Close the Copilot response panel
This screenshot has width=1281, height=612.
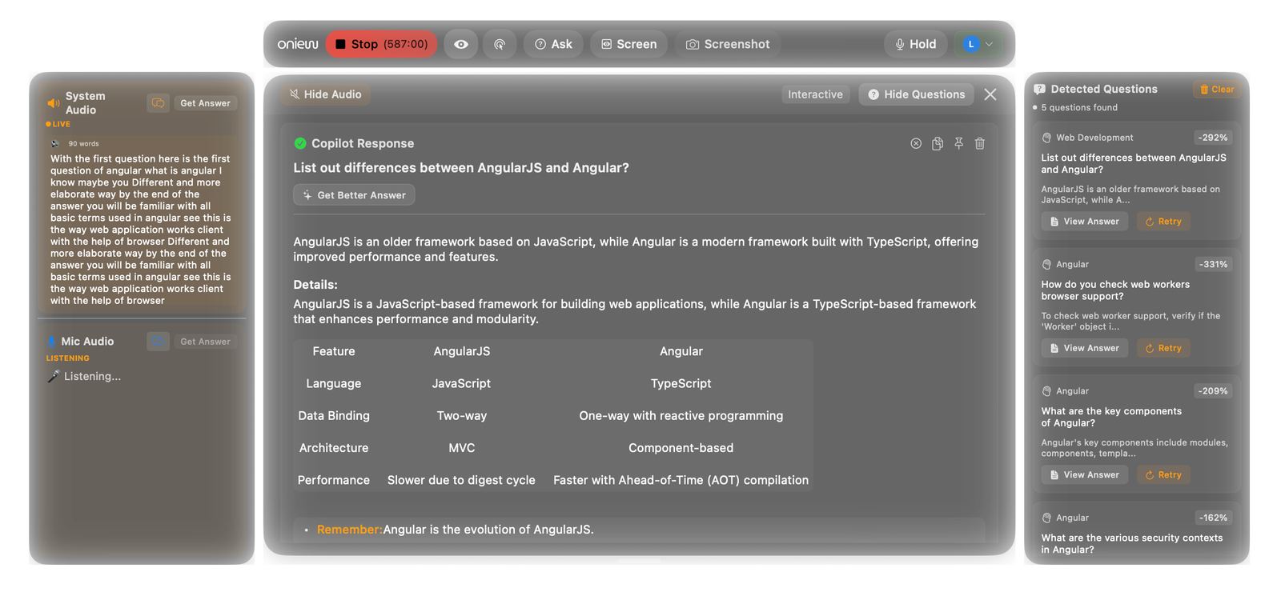(990, 94)
